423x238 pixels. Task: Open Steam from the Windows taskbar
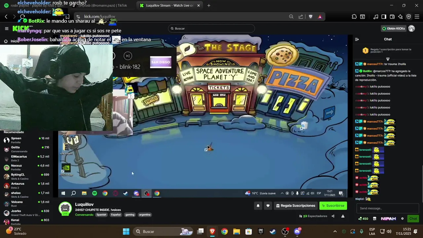[x=273, y=231]
